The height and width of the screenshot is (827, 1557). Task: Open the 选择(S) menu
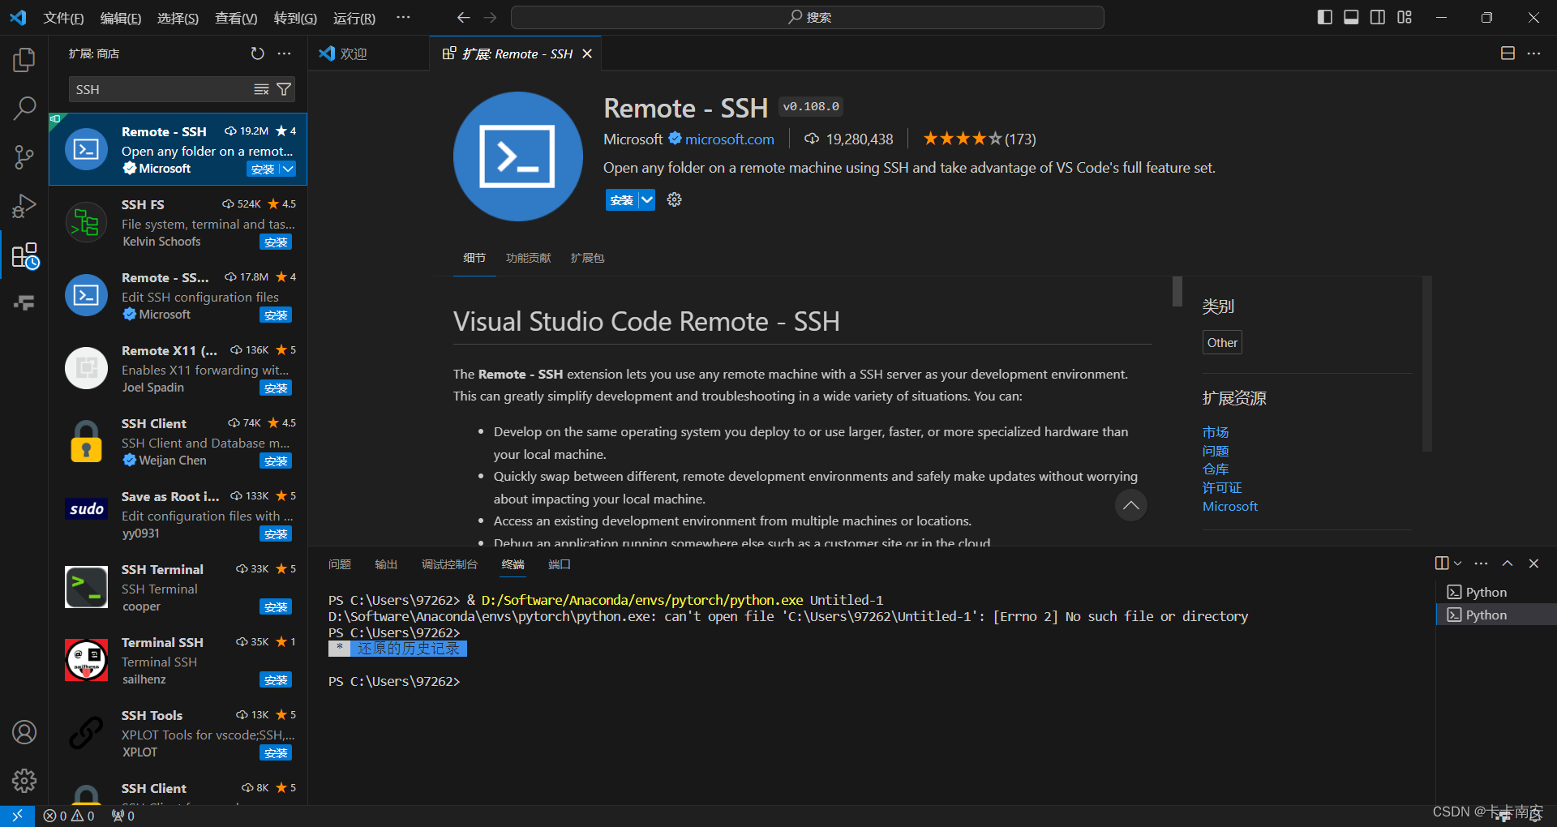178,18
